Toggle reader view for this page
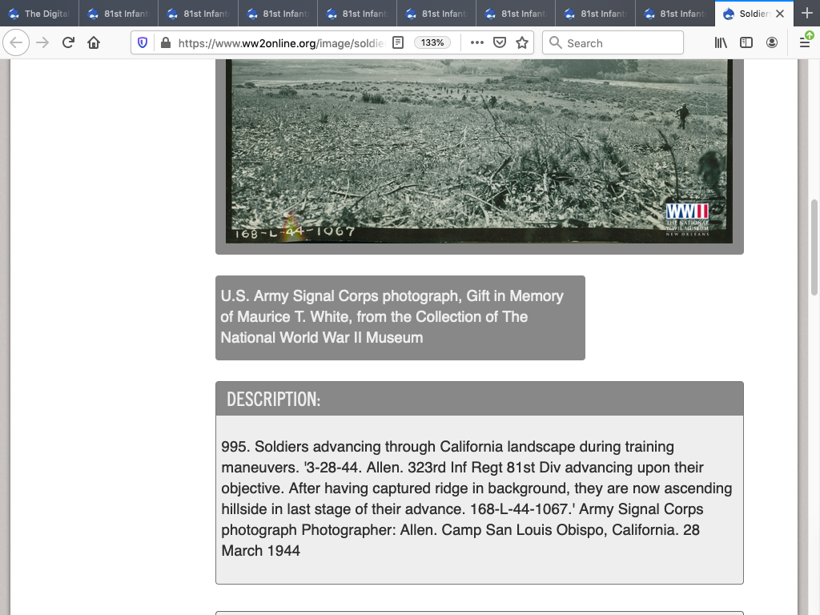This screenshot has width=820, height=615. point(398,42)
